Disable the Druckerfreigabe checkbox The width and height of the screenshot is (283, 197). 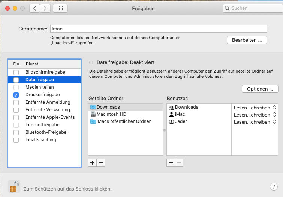(x=16, y=95)
